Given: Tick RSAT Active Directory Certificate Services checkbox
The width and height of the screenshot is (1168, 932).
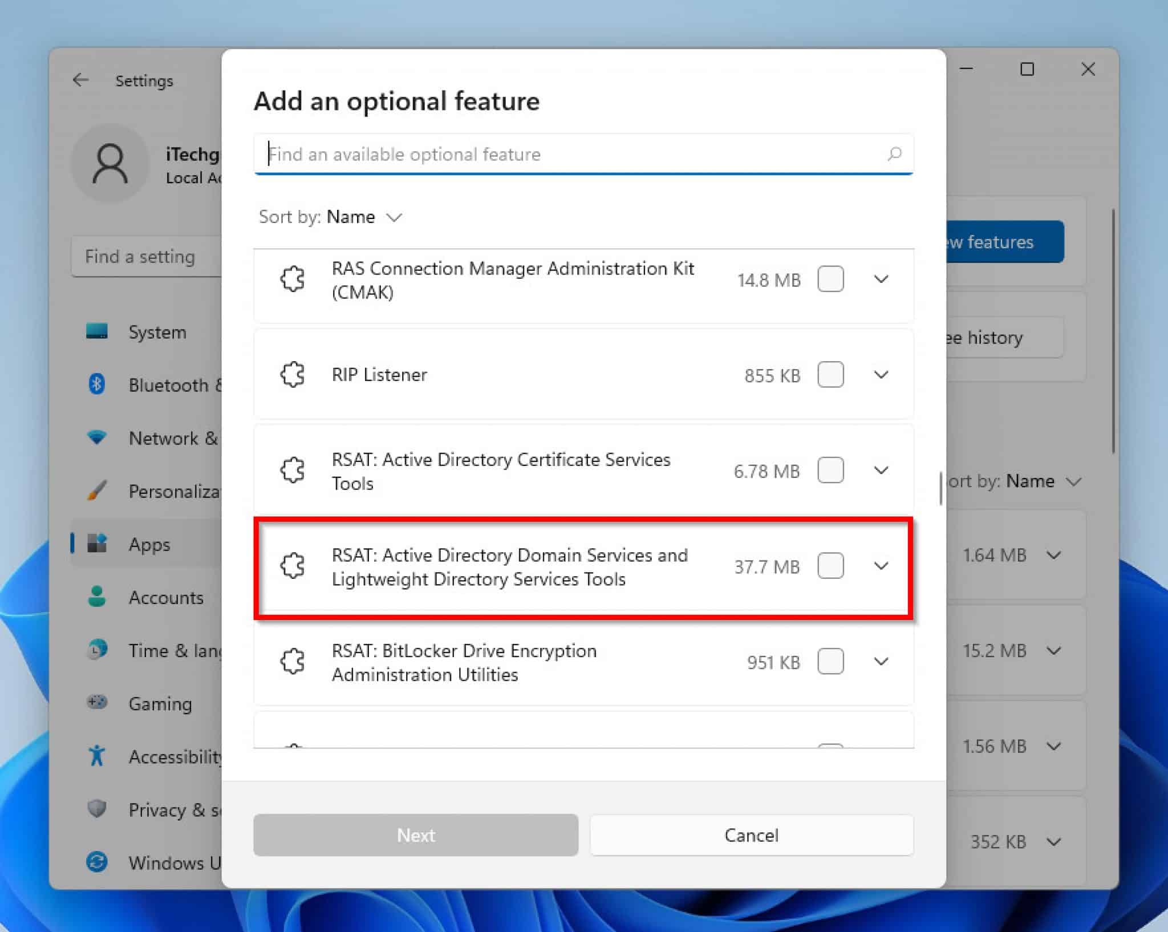Looking at the screenshot, I should pos(830,471).
